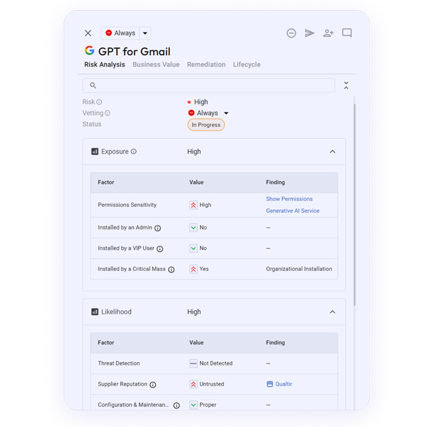Click the High value beside Risk
The image size is (432, 427).
pyautogui.click(x=201, y=102)
